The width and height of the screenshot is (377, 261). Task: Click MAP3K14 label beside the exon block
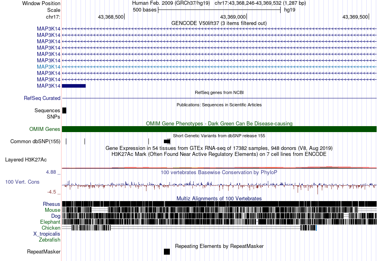pos(48,86)
